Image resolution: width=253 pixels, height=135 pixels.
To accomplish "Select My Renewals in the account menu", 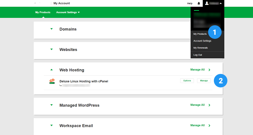I will 200,48.
